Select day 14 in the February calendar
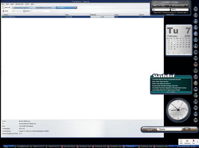Screen dimensions: 199x148 (x=174, y=45)
